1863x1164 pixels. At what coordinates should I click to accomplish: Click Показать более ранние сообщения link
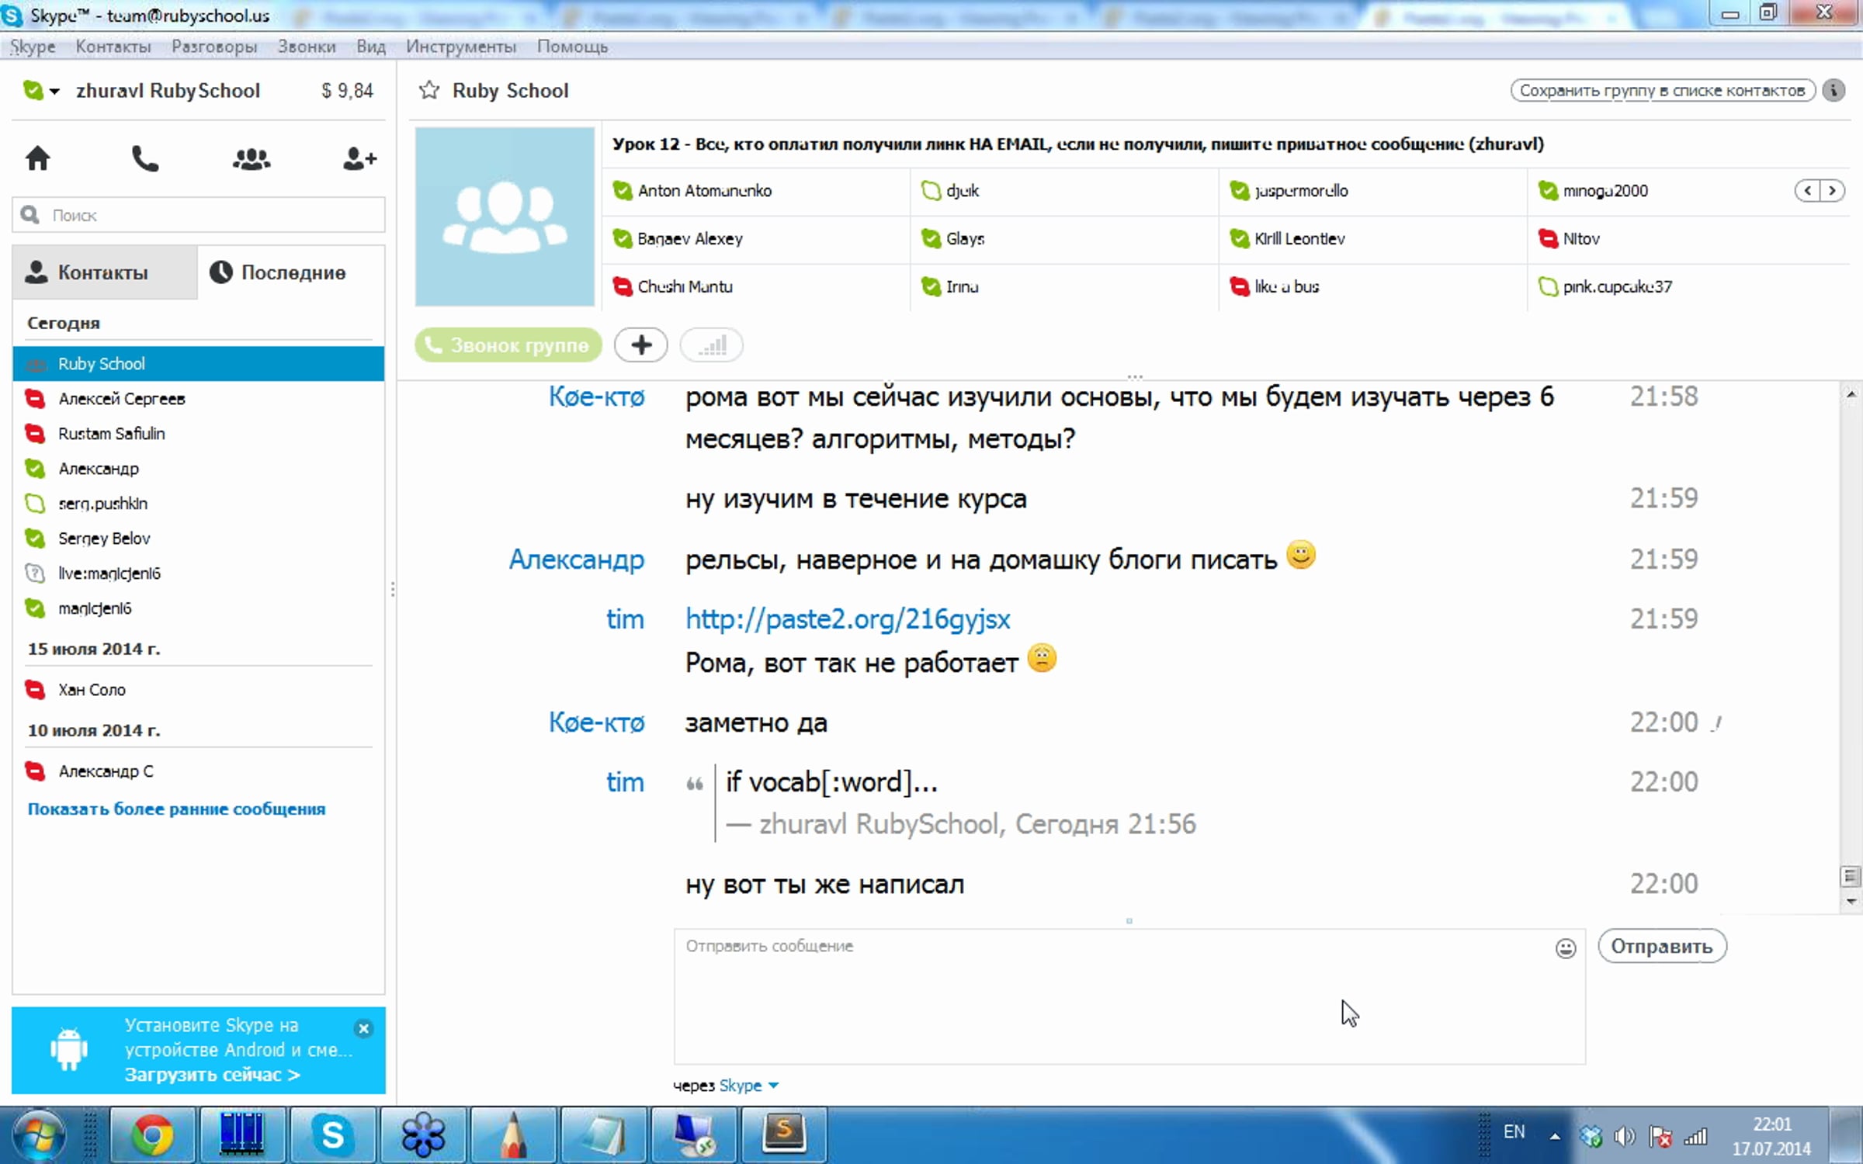click(176, 809)
